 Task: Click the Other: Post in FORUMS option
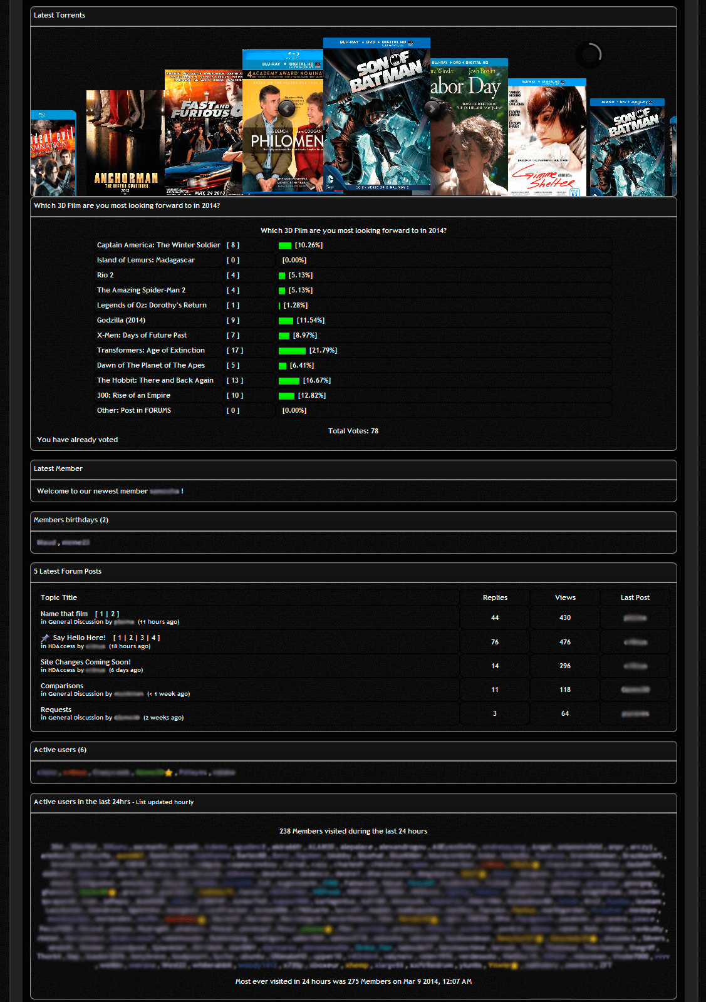coord(134,410)
